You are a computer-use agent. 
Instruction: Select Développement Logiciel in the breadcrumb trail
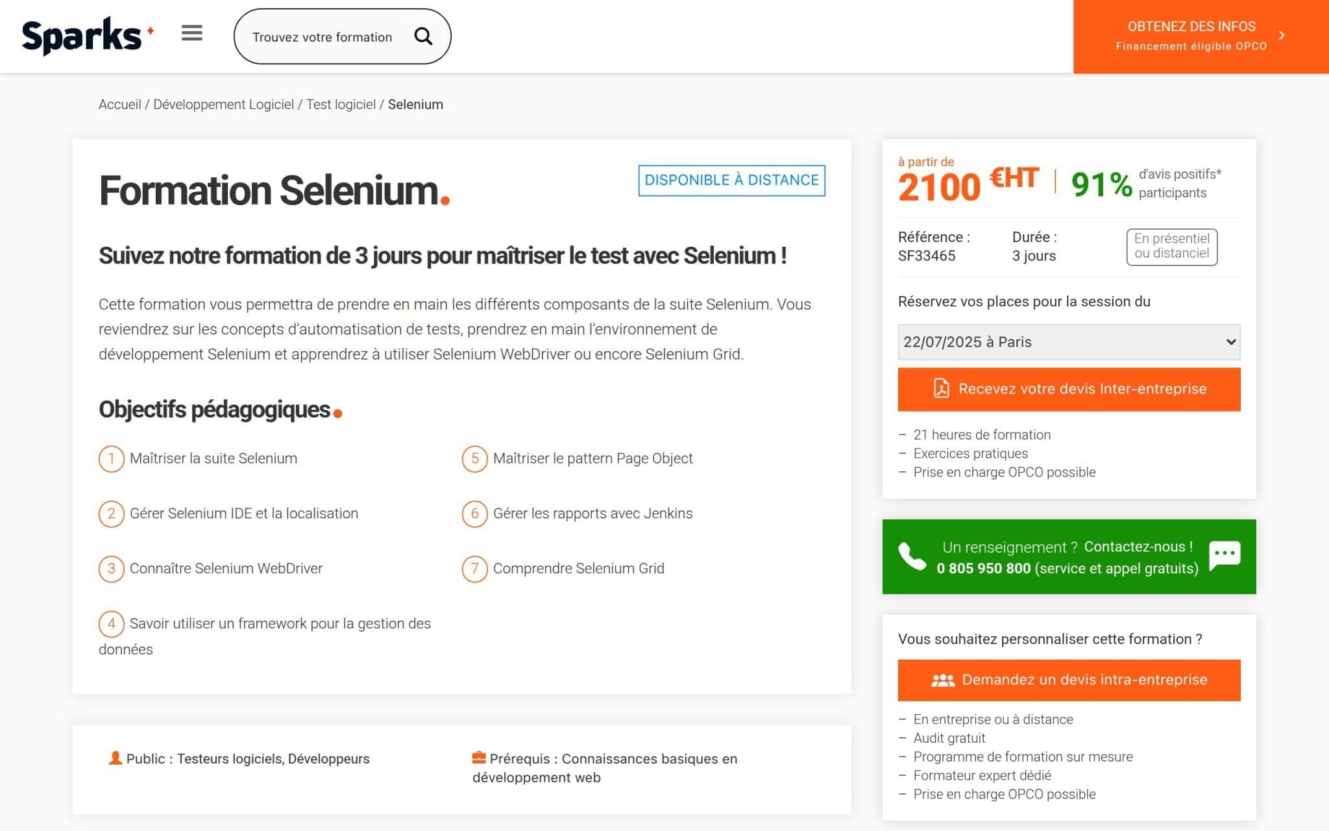click(x=224, y=104)
